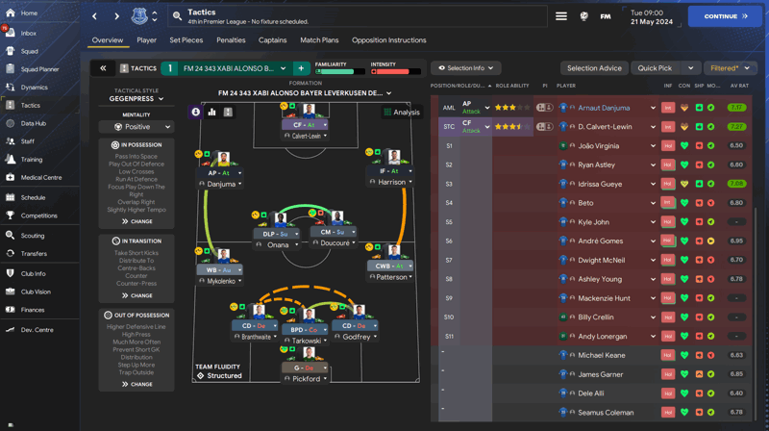Image resolution: width=769 pixels, height=431 pixels.
Task: Click the Intensity progress bar
Action: point(395,71)
